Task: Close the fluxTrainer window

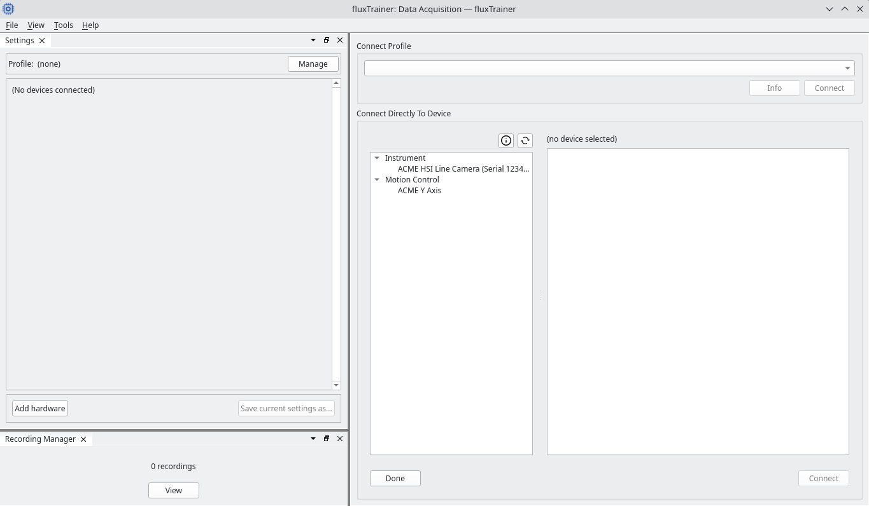Action: click(x=859, y=9)
